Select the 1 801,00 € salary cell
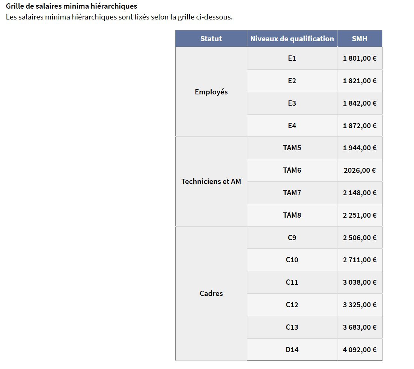Image resolution: width=414 pixels, height=369 pixels. point(360,58)
